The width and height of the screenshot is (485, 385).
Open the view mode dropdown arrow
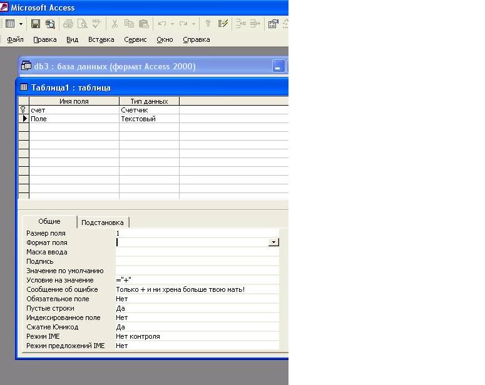(21, 24)
